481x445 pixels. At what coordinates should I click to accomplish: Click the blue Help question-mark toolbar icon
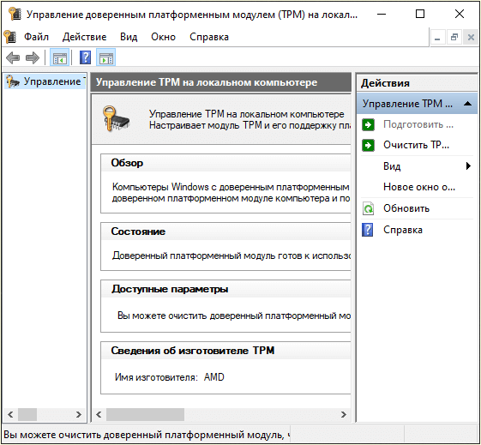tap(85, 57)
